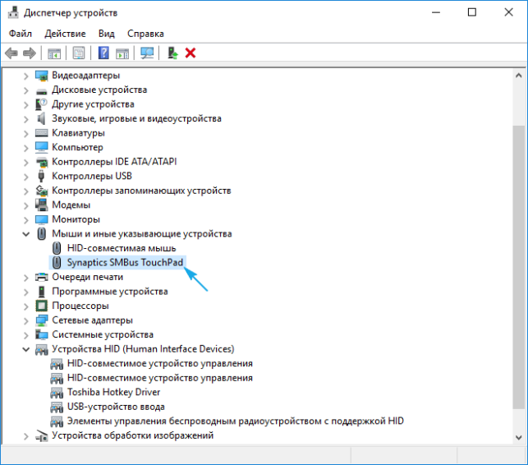Select Synaptics SMBus TouchPad device
This screenshot has width=528, height=465.
(125, 263)
